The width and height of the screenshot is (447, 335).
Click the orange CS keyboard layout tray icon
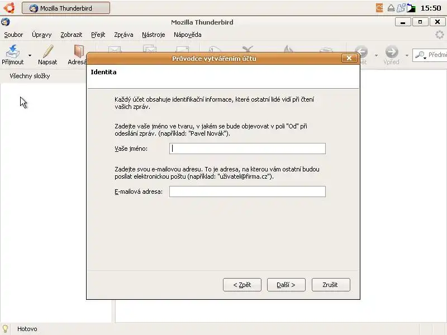coord(379,8)
